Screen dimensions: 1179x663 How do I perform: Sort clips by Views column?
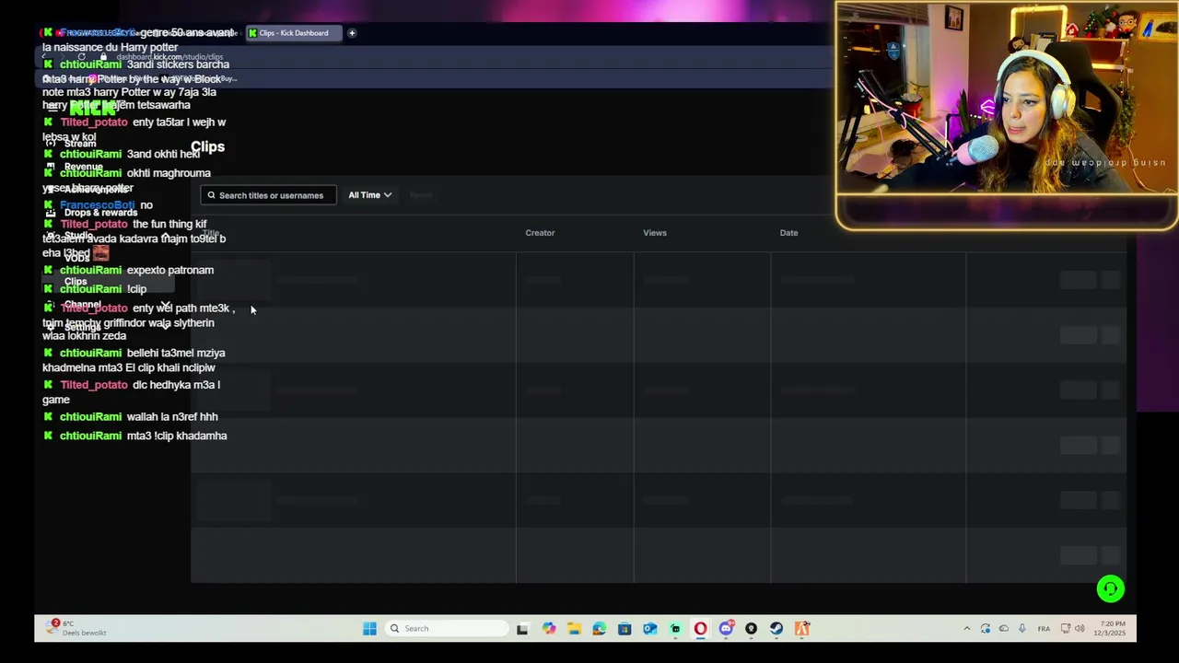pos(655,233)
